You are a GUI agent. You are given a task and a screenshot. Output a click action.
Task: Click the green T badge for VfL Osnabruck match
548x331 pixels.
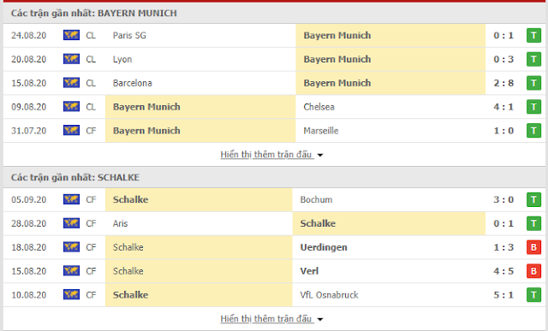point(533,295)
